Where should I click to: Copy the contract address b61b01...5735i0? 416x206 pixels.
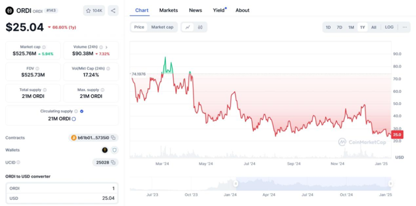(113, 138)
